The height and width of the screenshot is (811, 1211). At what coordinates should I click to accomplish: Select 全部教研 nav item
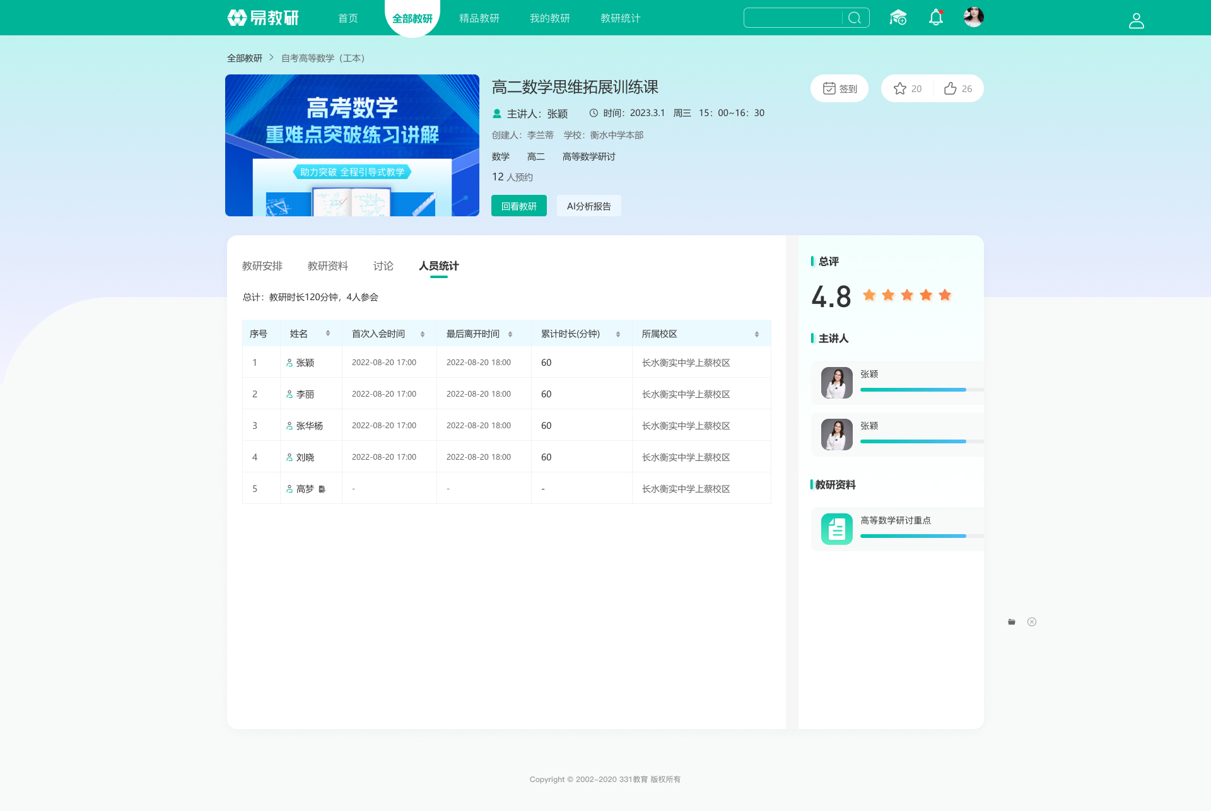pyautogui.click(x=412, y=18)
